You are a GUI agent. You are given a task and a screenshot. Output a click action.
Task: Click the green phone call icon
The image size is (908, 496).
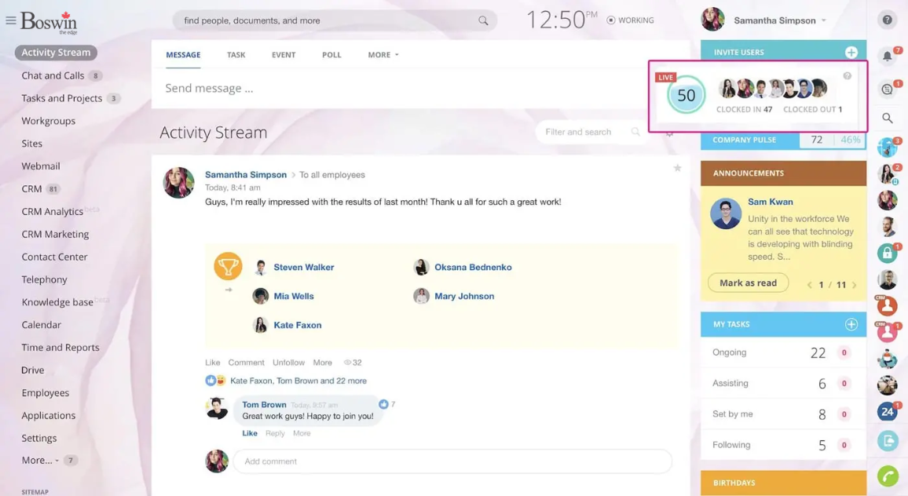(887, 476)
